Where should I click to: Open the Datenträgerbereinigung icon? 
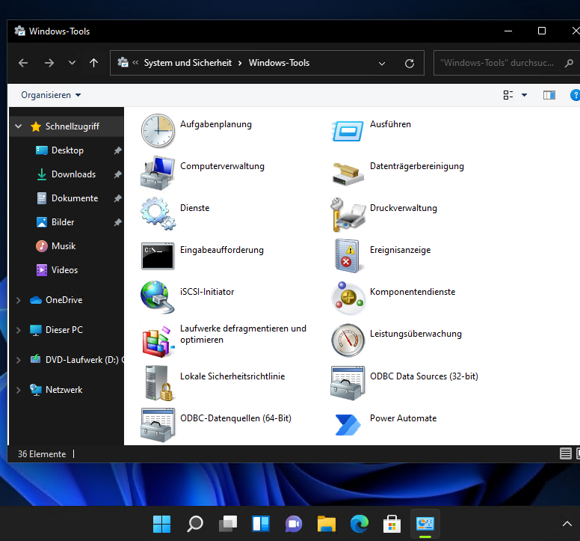click(x=348, y=174)
